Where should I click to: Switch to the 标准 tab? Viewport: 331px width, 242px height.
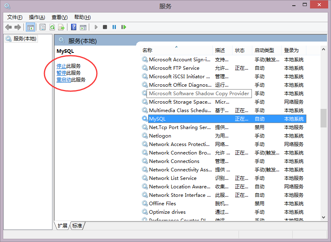pos(77,226)
